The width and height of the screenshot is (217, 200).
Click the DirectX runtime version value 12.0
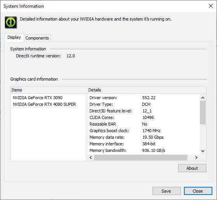click(71, 56)
